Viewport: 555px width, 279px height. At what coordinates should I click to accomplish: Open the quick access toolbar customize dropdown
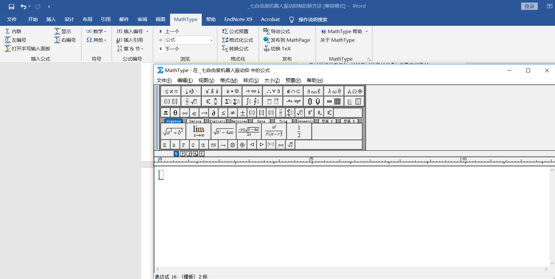[x=49, y=6]
